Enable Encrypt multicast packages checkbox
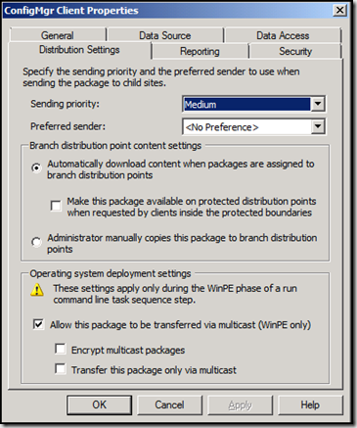 click(x=61, y=349)
